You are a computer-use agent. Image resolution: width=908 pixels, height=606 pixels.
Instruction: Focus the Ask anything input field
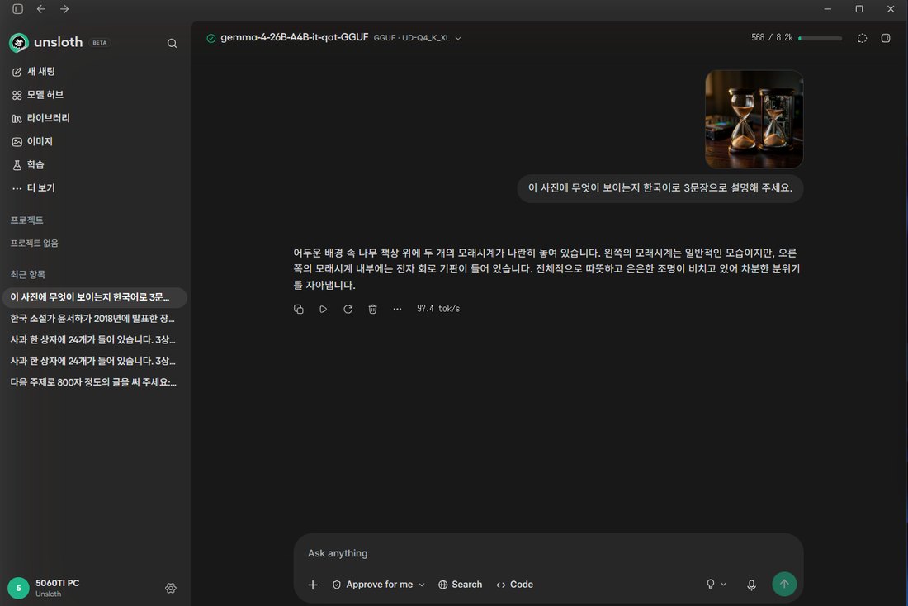tap(548, 553)
